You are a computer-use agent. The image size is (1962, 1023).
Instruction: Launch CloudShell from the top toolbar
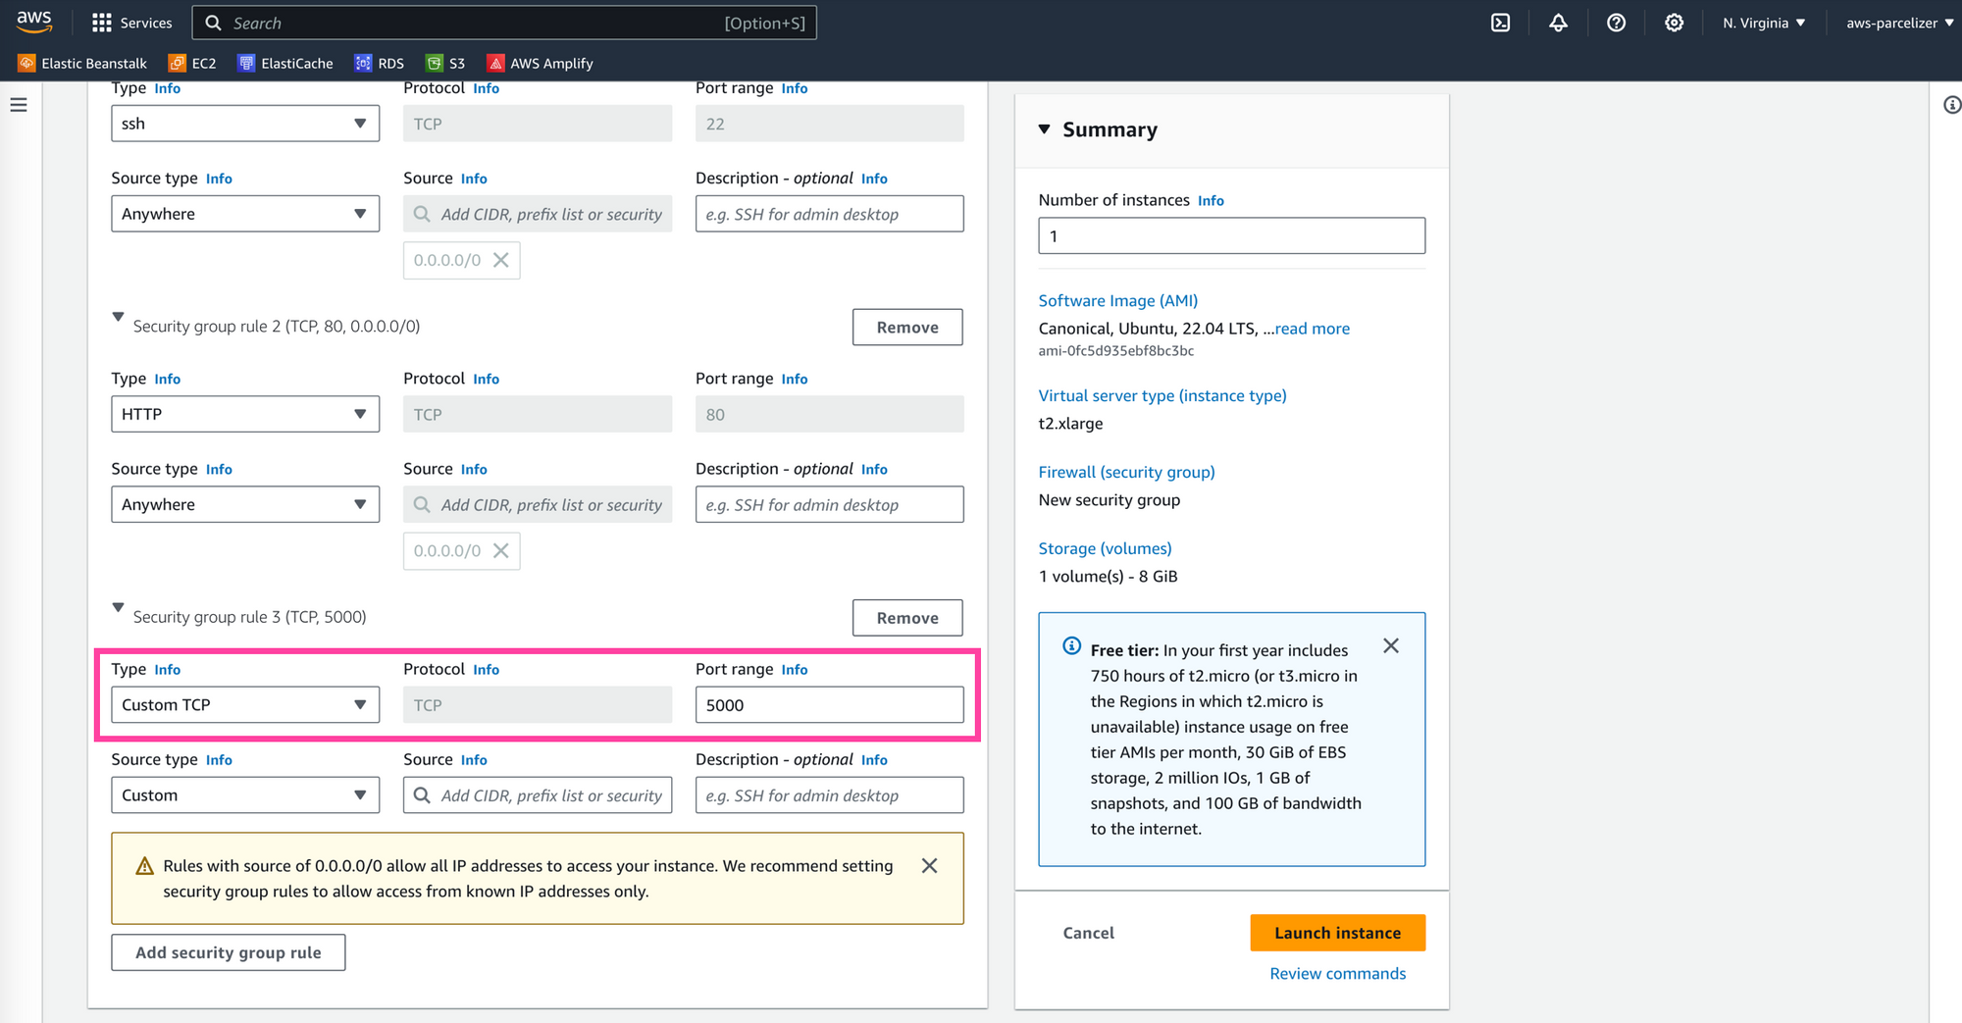coord(1500,22)
